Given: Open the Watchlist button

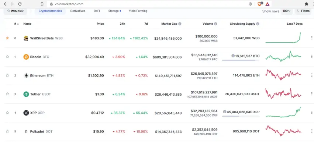Looking at the screenshot, I should [x=15, y=11].
